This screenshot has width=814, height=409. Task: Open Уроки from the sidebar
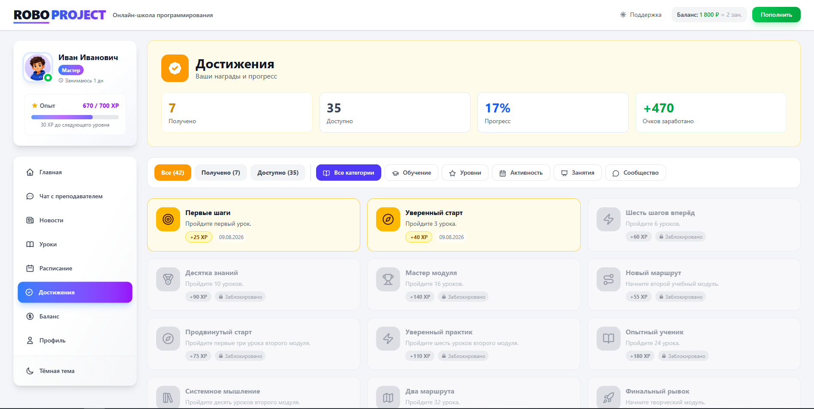(x=75, y=244)
